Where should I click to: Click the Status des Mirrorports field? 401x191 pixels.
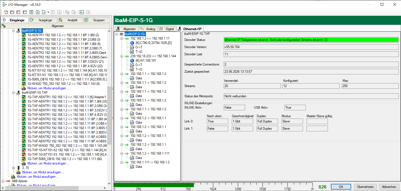click(x=311, y=96)
